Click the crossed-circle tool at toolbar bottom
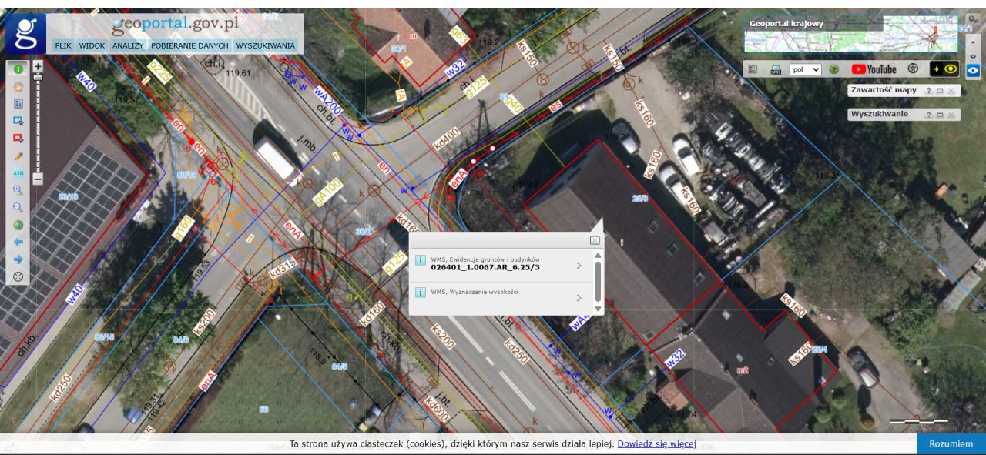 pos(18,276)
